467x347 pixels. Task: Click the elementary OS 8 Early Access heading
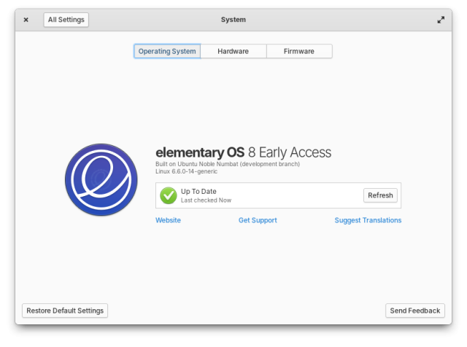[243, 152]
